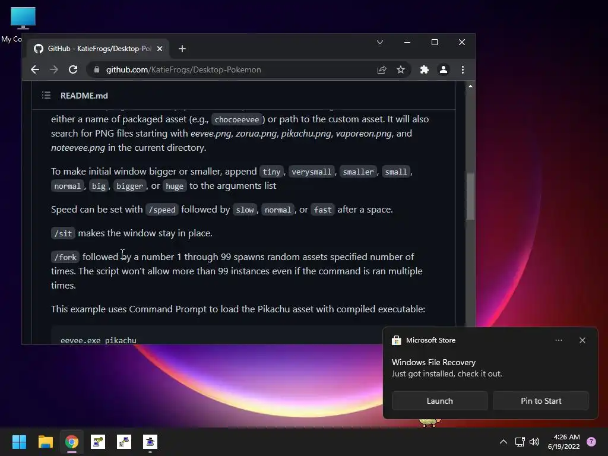Click the /sit code label

[x=63, y=233]
